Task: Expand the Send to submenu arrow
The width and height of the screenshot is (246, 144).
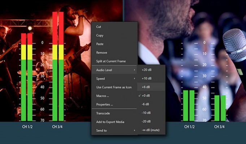Action: (134, 130)
